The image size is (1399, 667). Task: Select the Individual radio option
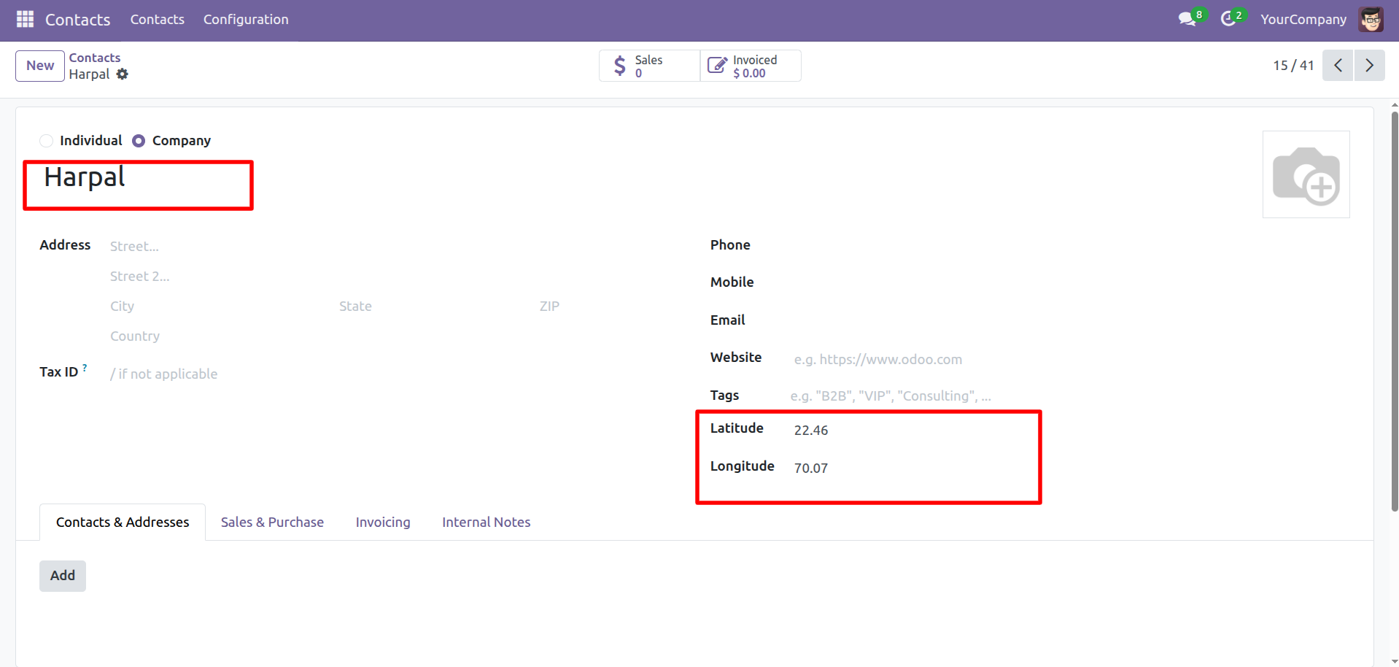pyautogui.click(x=47, y=141)
